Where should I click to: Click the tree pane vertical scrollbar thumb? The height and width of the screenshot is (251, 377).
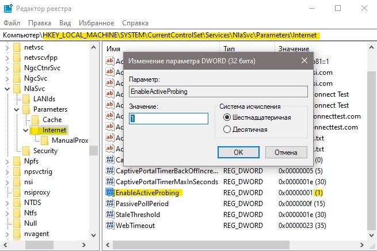[93, 150]
